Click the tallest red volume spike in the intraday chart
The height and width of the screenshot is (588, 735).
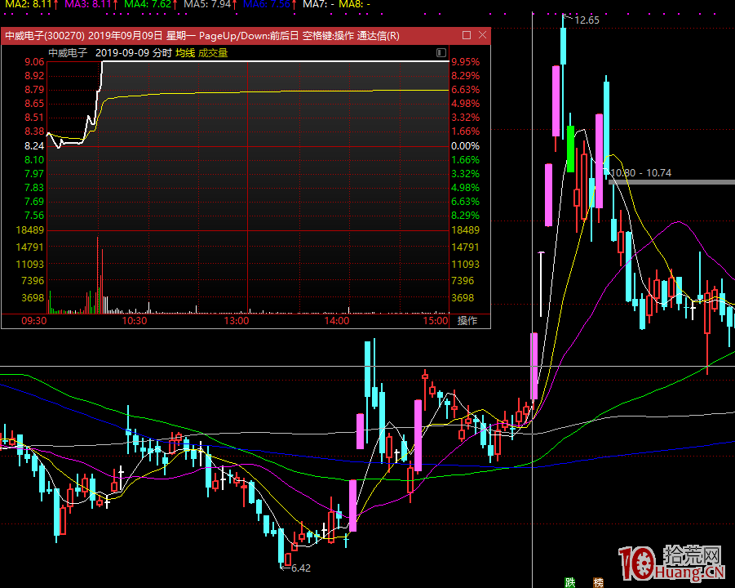(98, 275)
